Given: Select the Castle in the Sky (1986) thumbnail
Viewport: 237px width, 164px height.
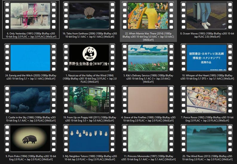Looking at the screenshot, I should click(x=30, y=100).
